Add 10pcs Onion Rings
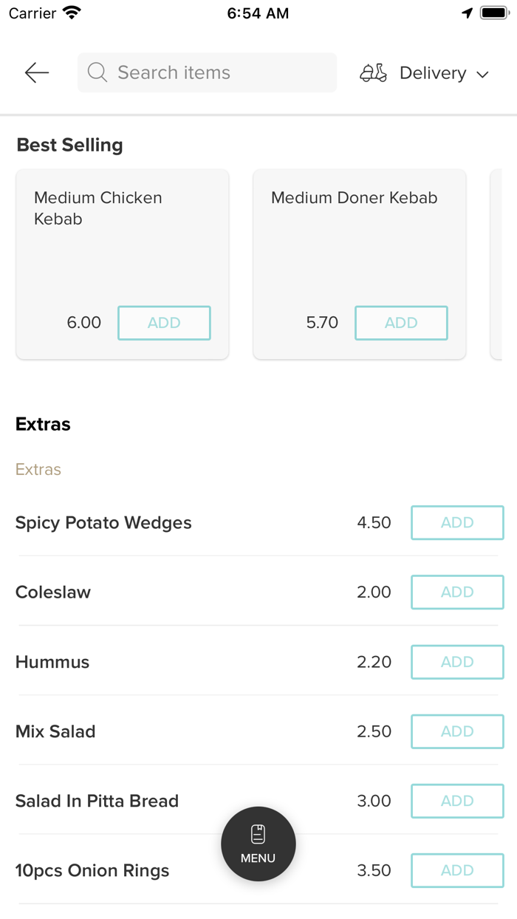Image resolution: width=517 pixels, height=919 pixels. click(457, 870)
